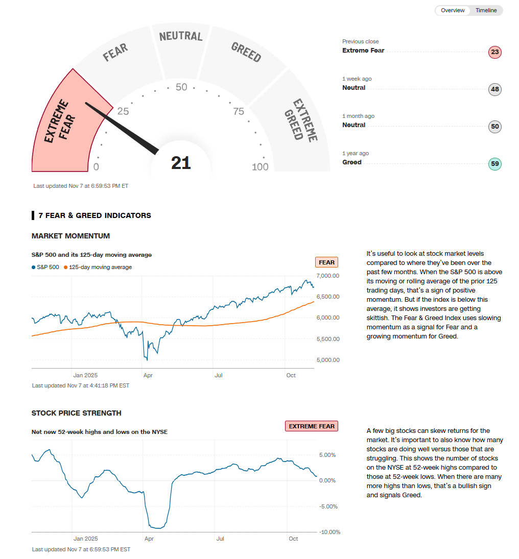Click the orange 125-day moving average legend dot
Viewport: 519px width, 559px height.
pos(66,267)
